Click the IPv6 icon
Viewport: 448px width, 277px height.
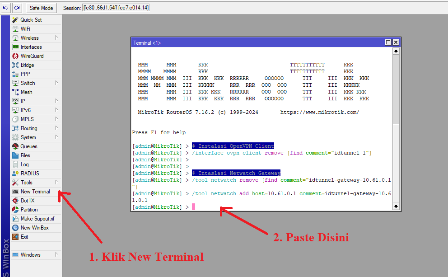tap(15, 110)
